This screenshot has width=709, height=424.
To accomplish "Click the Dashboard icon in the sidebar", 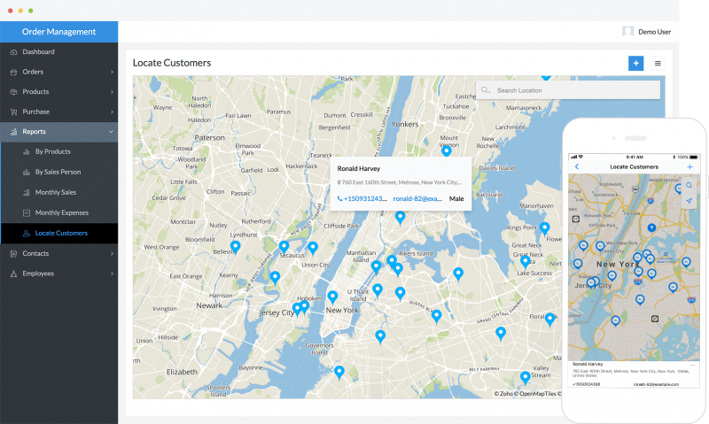I will click(14, 52).
